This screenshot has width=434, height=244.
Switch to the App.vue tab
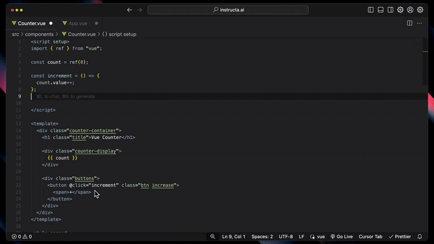tap(78, 23)
